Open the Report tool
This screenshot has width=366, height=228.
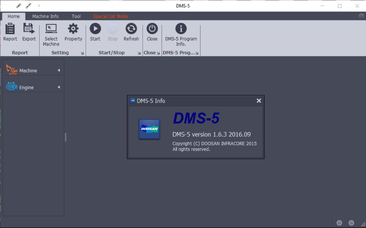[x=10, y=32]
